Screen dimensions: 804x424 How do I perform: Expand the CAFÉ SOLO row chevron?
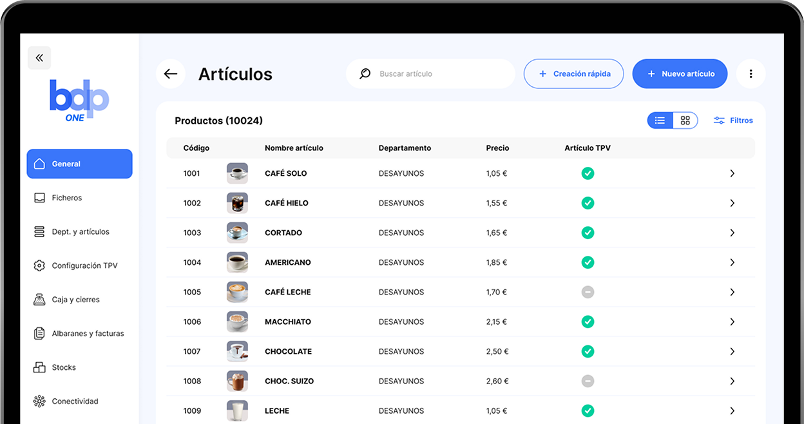tap(732, 173)
